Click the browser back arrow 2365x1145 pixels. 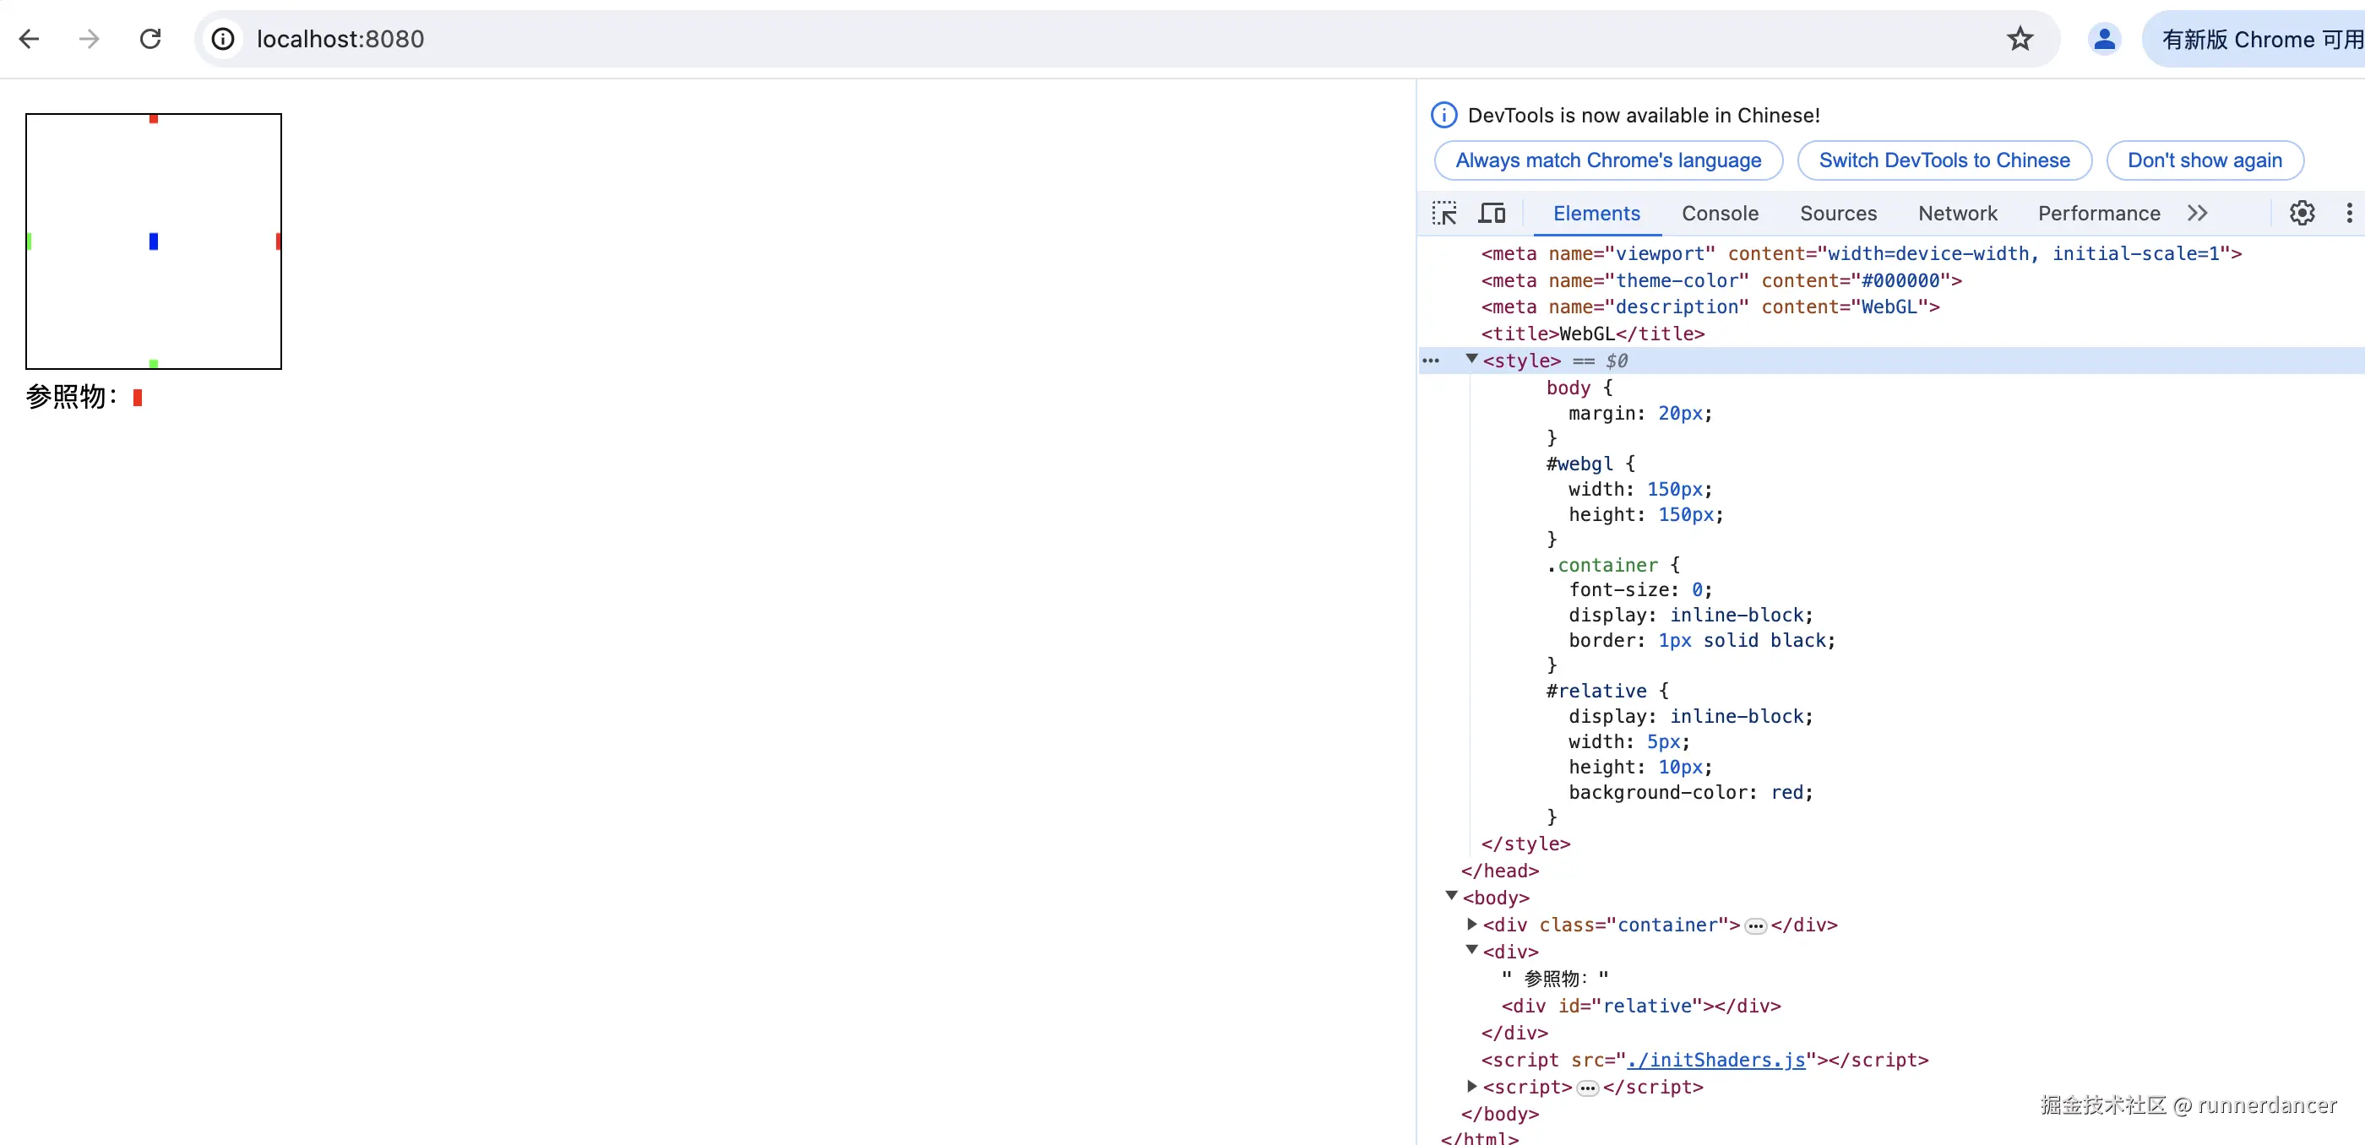tap(30, 39)
